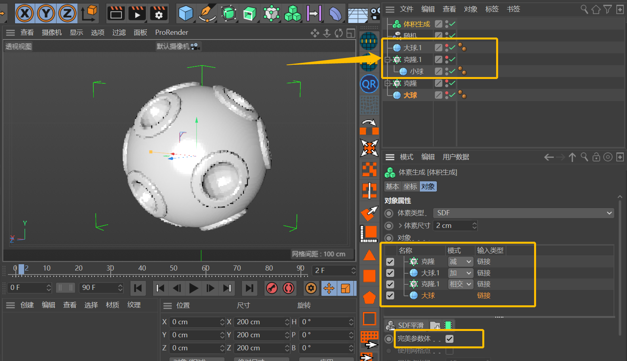Toggle enable checkmark for 体积生成 object
The width and height of the screenshot is (627, 361).
click(x=452, y=24)
